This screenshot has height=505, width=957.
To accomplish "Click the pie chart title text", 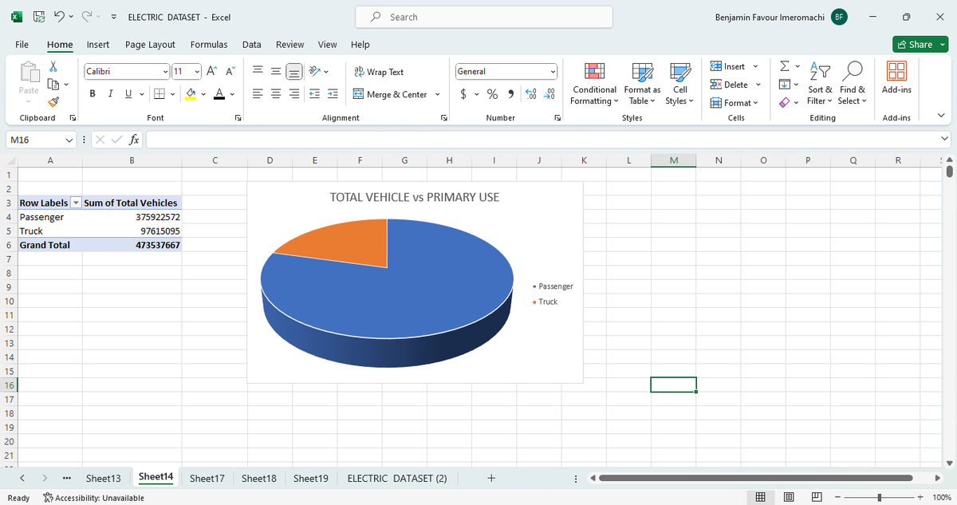I will (x=415, y=197).
